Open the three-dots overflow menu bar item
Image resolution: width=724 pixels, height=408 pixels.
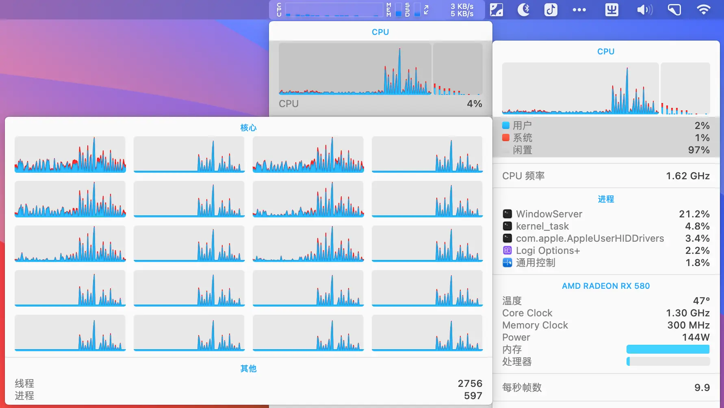coord(579,10)
